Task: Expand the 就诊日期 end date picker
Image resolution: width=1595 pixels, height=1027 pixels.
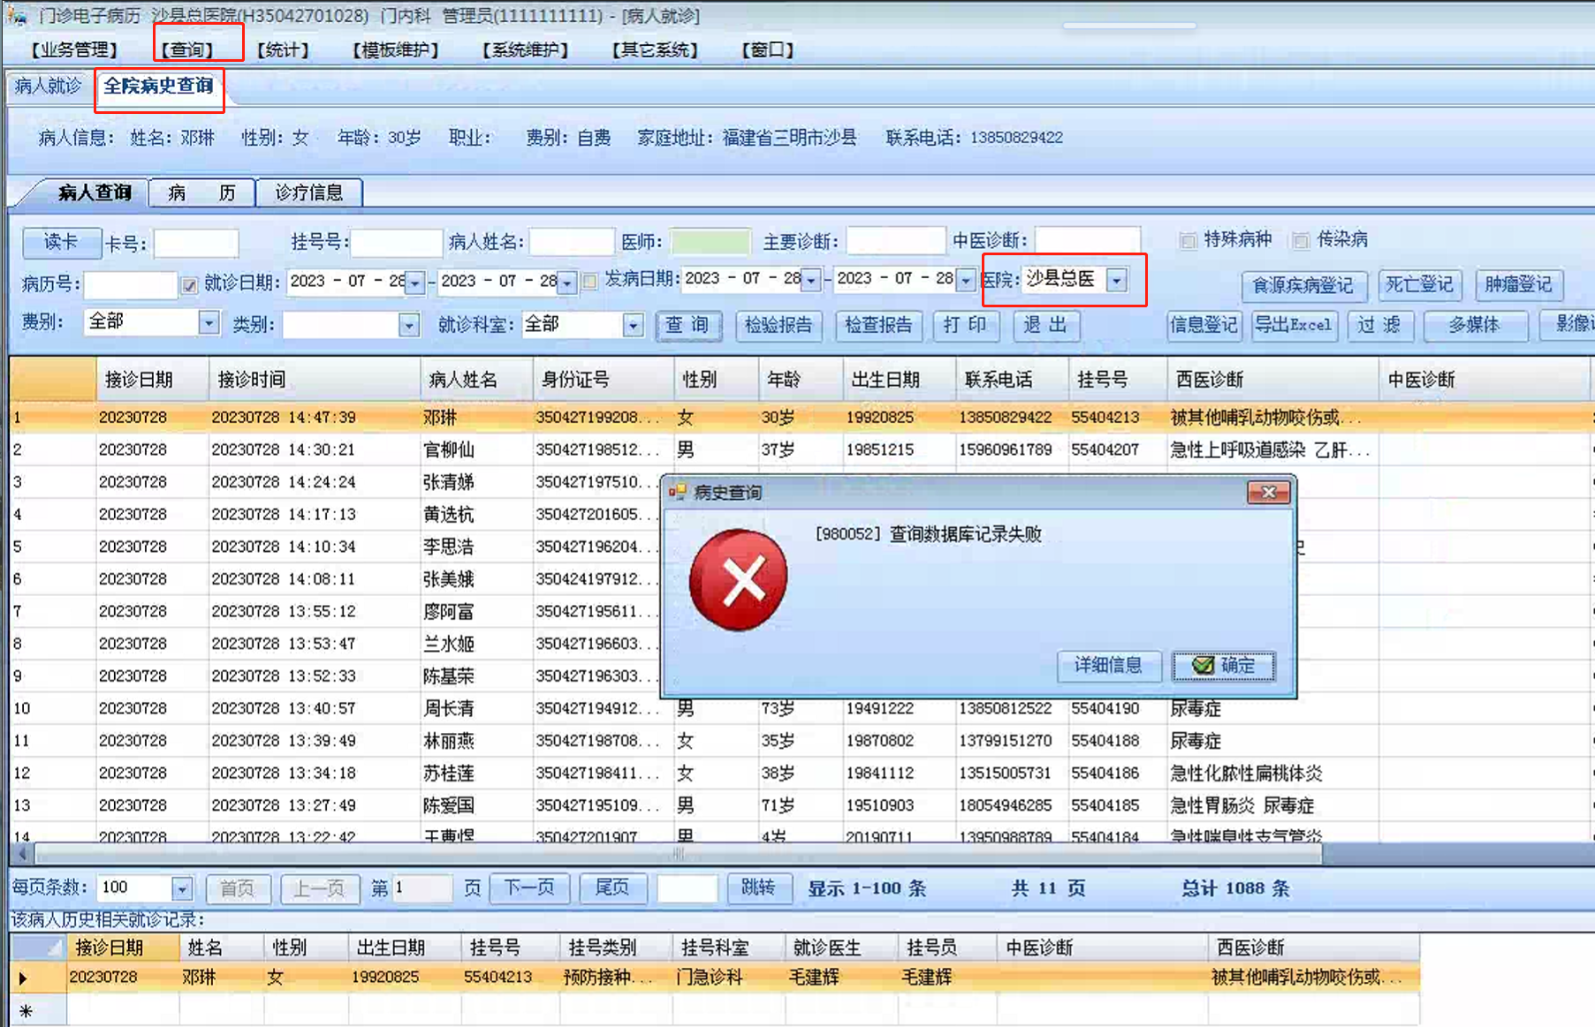Action: [x=567, y=283]
